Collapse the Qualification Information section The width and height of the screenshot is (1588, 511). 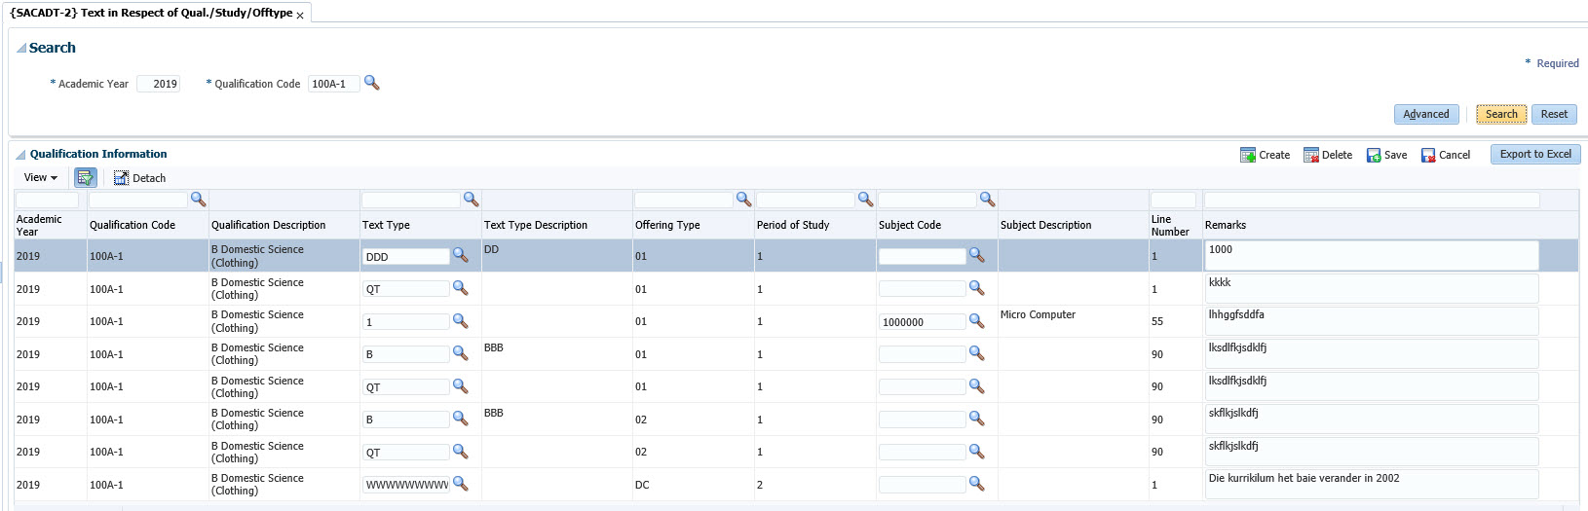(x=20, y=154)
